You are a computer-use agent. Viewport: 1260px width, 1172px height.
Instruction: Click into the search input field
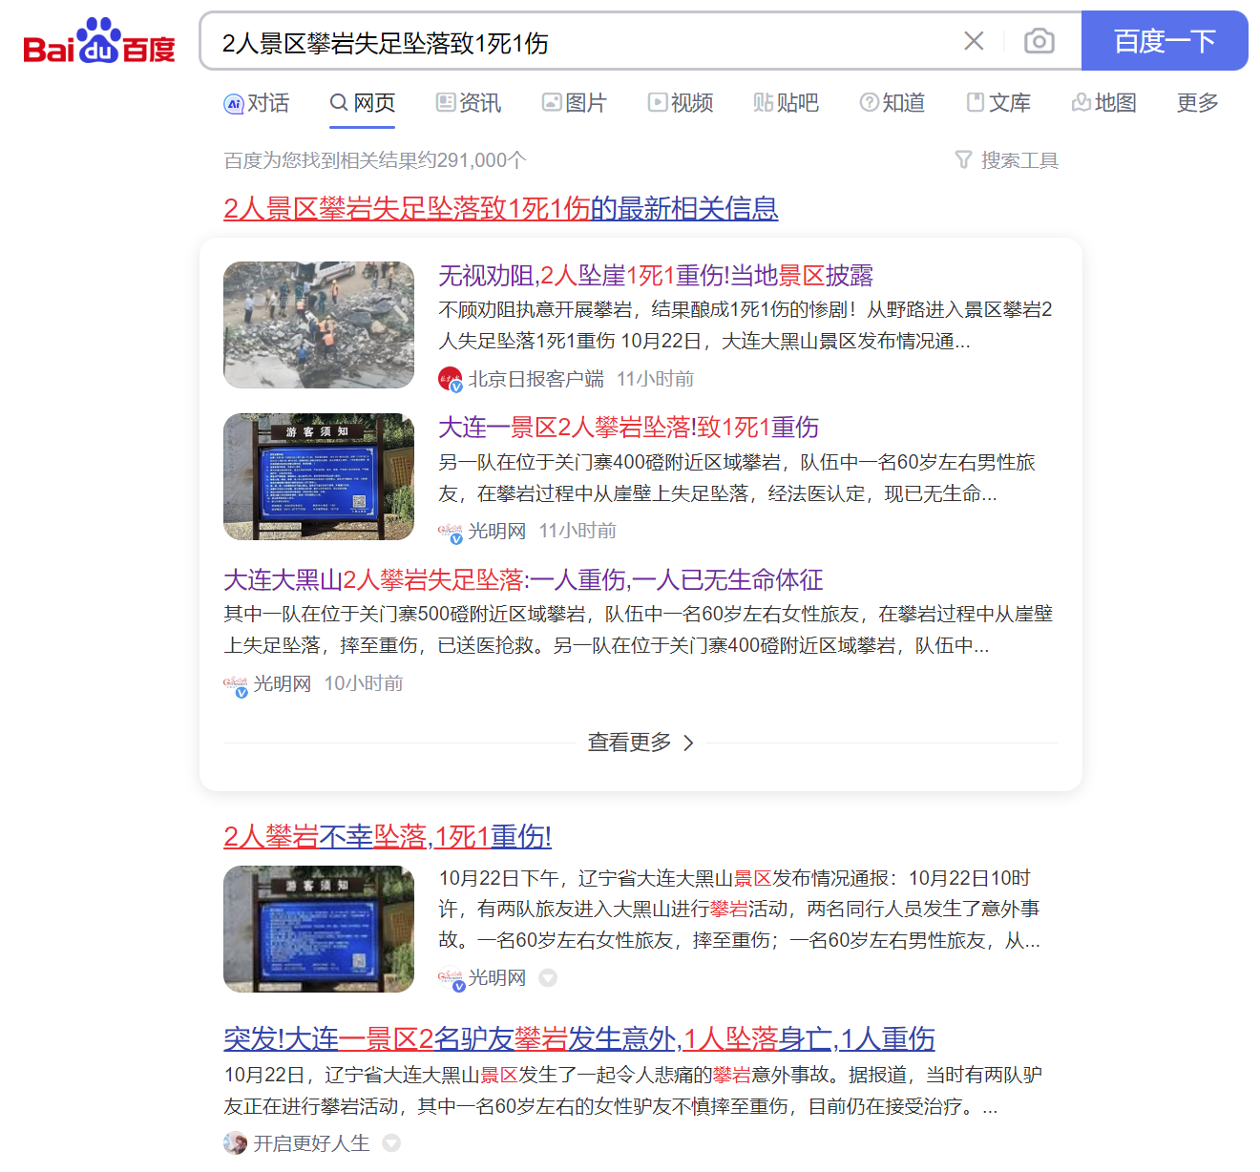(x=582, y=42)
